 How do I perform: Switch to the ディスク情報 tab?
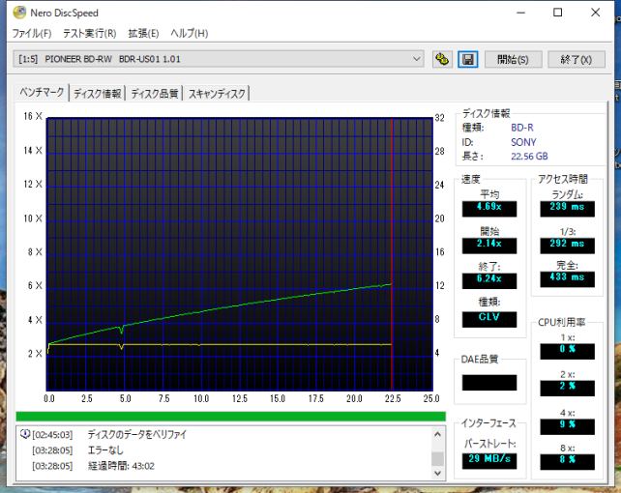click(98, 94)
